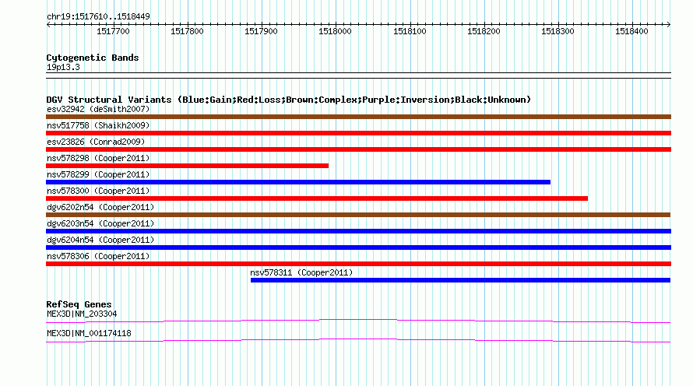Viewport: 693px width, 386px height.
Task: Open the esv32942 (deSmith2007) label
Action: [98, 109]
